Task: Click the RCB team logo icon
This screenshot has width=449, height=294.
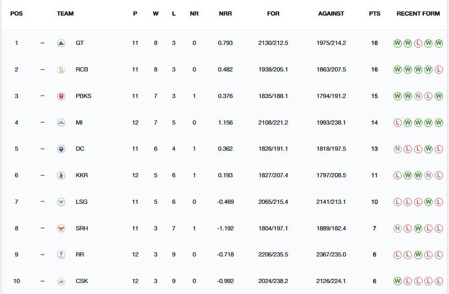Action: [x=61, y=70]
